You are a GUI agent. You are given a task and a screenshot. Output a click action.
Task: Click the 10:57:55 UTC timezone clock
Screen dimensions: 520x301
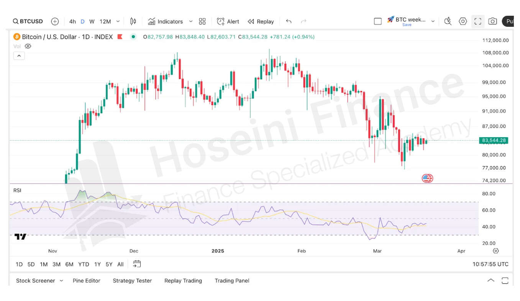coord(490,264)
